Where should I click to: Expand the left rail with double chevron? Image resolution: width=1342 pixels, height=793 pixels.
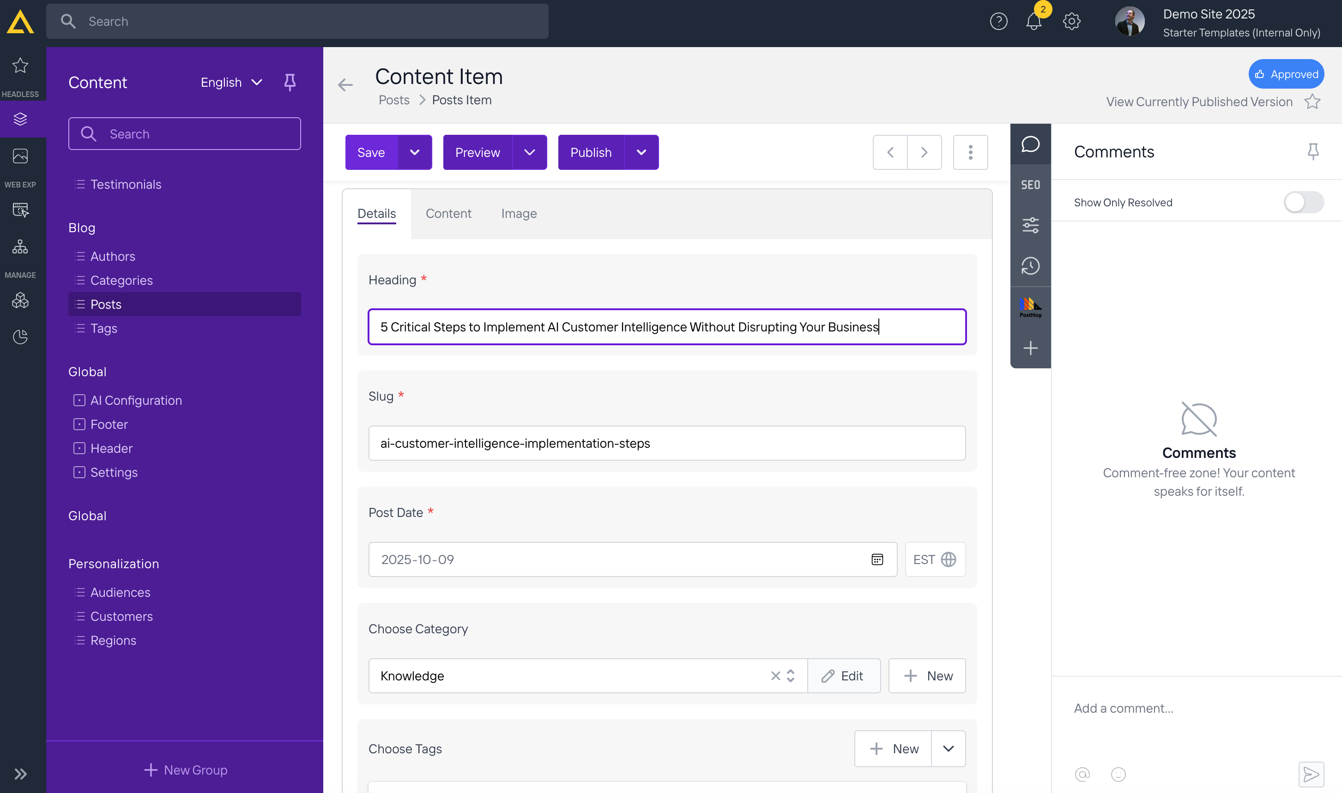click(20, 774)
